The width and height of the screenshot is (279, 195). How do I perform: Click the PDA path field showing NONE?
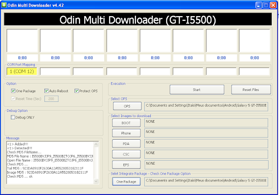pyautogui.click(x=206, y=144)
